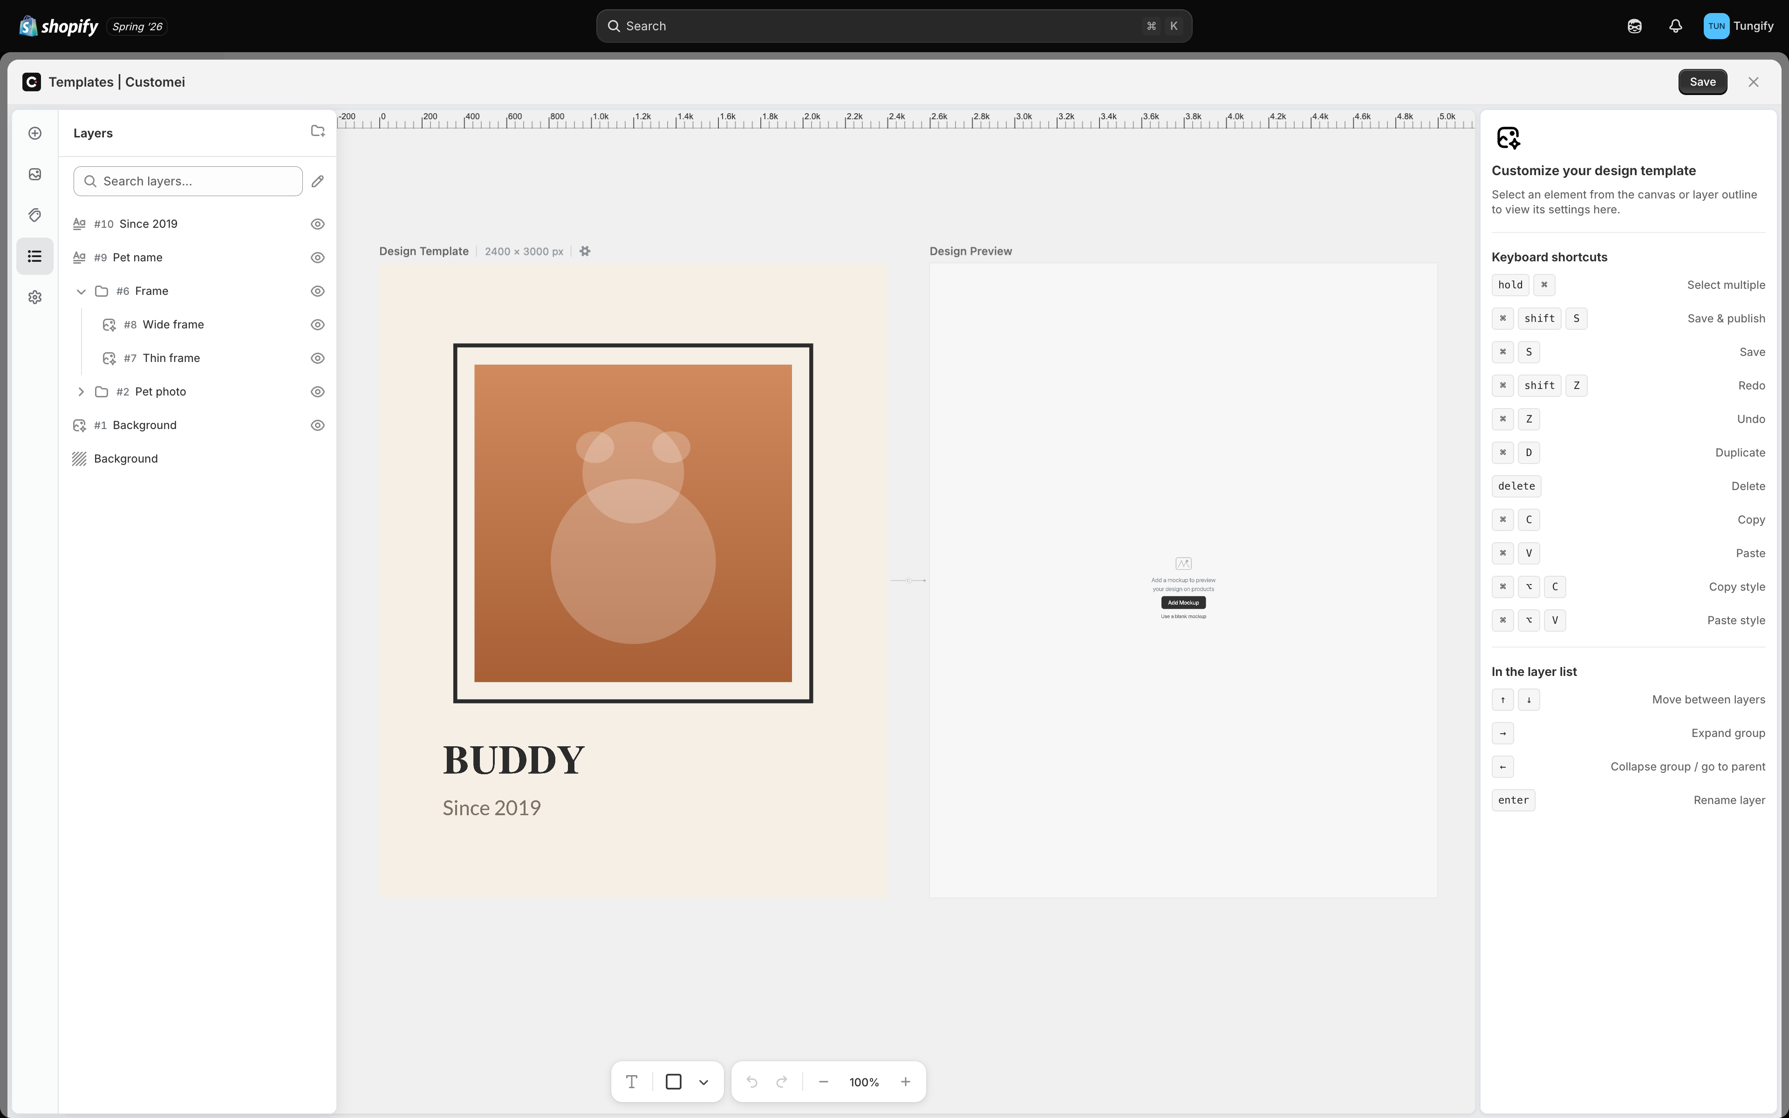Click the folder icon of Pet photo group
Image resolution: width=1789 pixels, height=1118 pixels.
coord(102,392)
